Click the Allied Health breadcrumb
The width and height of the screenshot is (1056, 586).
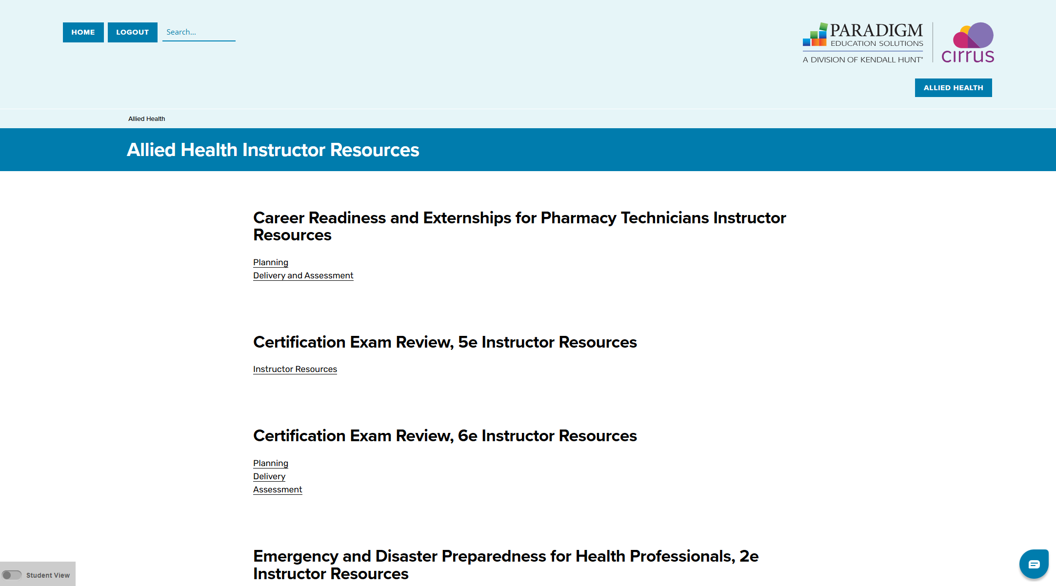(147, 119)
